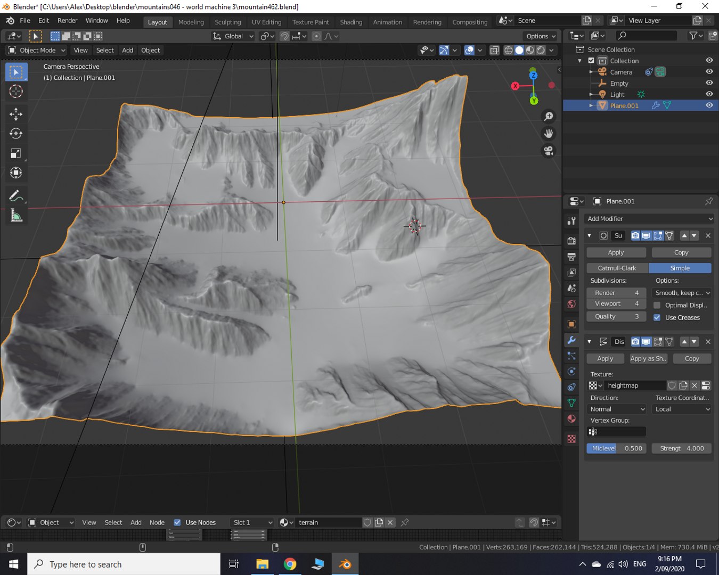Viewport: 719px width, 575px height.
Task: Open Global transform orientation dropdown
Action: [233, 36]
